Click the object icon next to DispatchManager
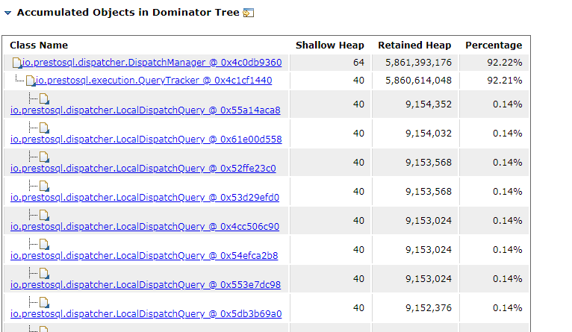Screen dimensions: 572x332 (17, 63)
